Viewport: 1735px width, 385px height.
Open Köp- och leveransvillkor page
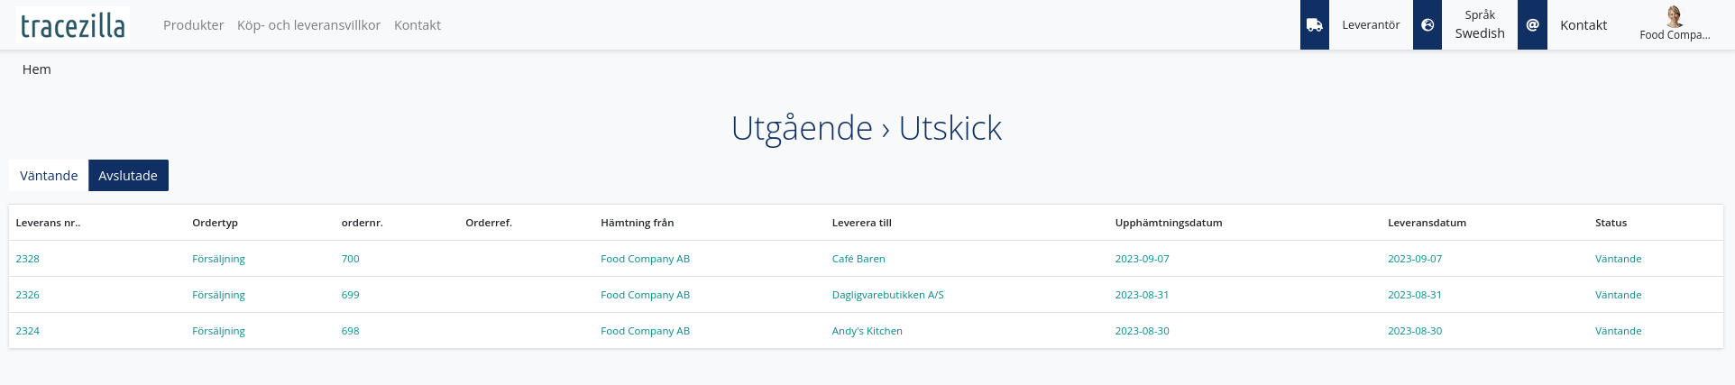point(308,25)
